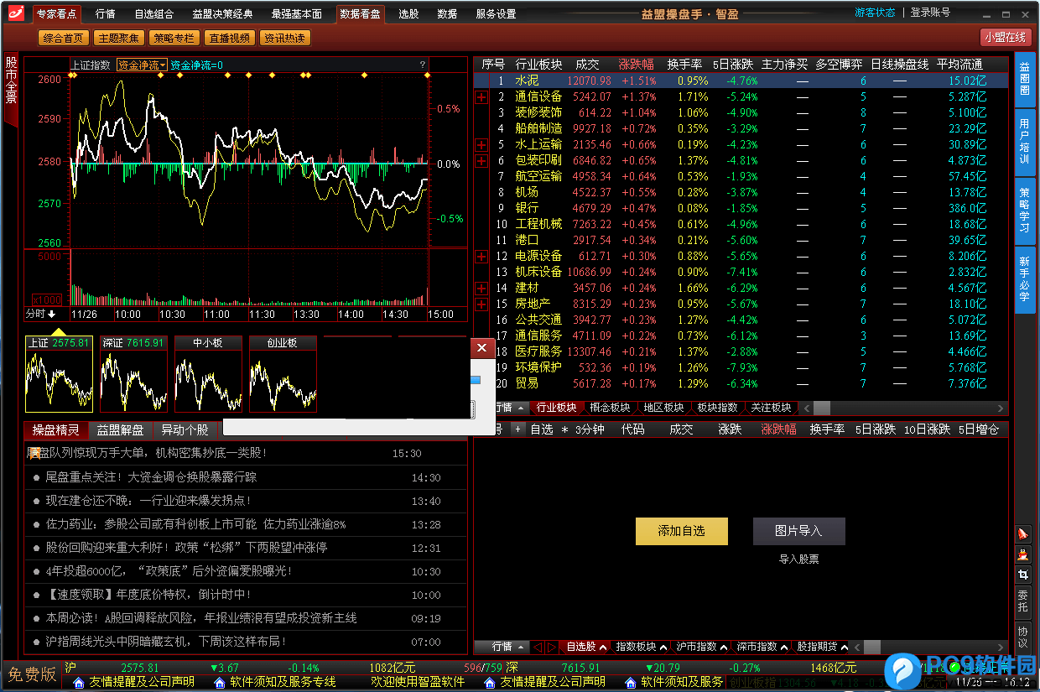This screenshot has width=1040, height=692.
Task: Select the 深证 mini chart thumbnail
Action: [134, 374]
